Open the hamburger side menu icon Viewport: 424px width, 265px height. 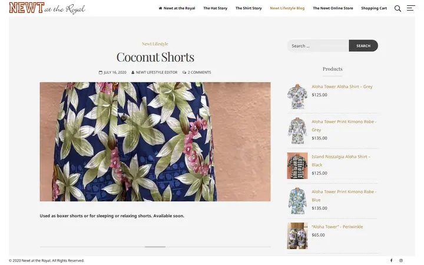tap(411, 8)
